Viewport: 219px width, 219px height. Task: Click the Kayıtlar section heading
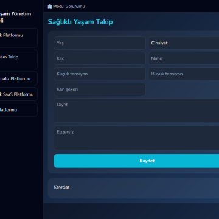coord(61,187)
